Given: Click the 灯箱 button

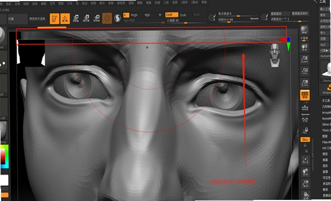Looking at the screenshot, I should pyautogui.click(x=18, y=19).
